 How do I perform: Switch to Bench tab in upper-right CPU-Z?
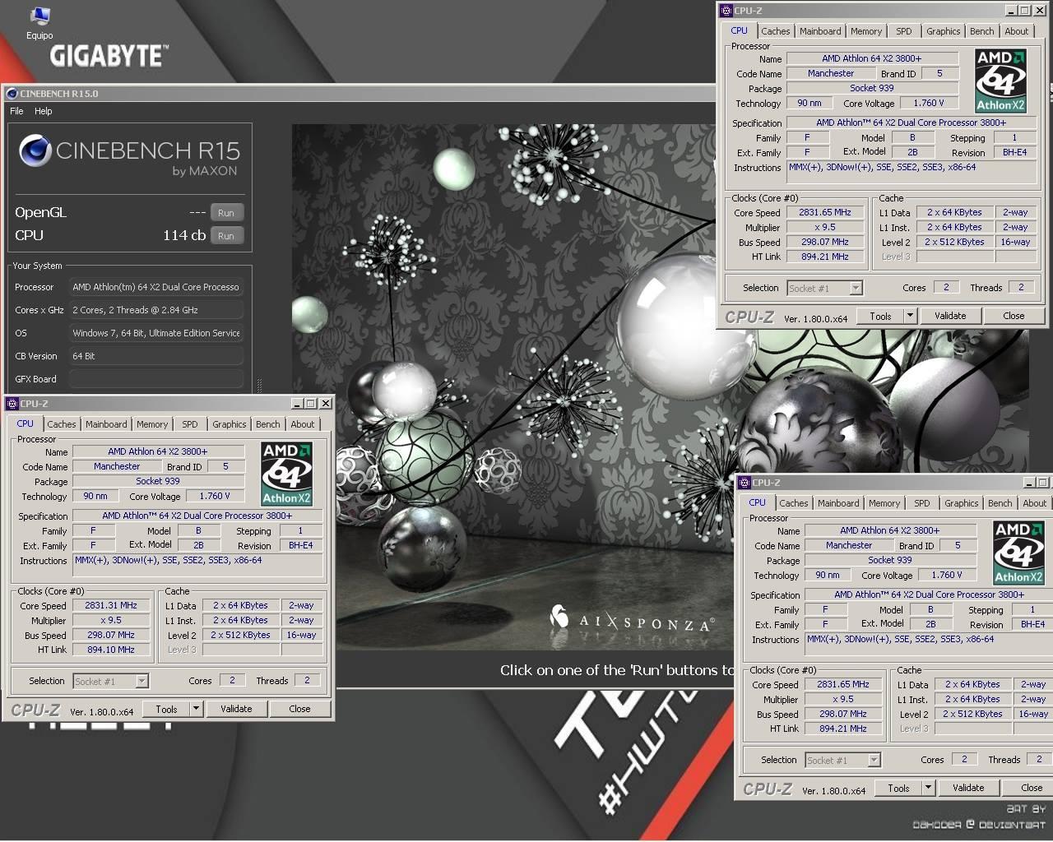click(x=981, y=31)
